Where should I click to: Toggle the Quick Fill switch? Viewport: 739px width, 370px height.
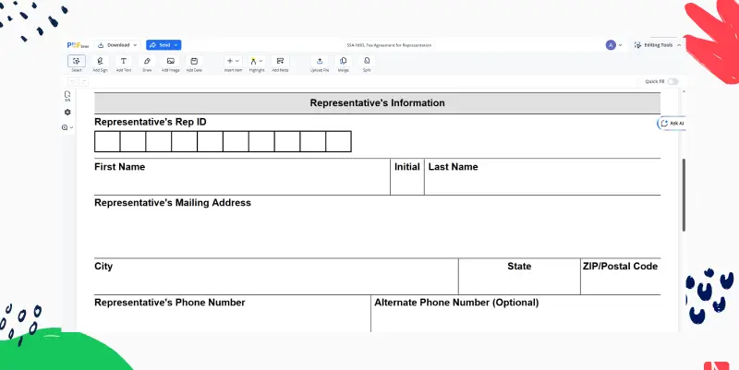pos(673,81)
